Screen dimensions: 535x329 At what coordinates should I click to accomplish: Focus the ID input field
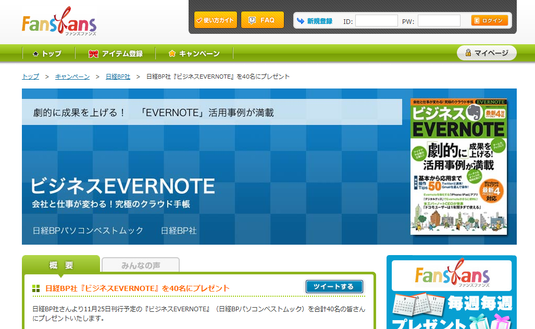[376, 21]
